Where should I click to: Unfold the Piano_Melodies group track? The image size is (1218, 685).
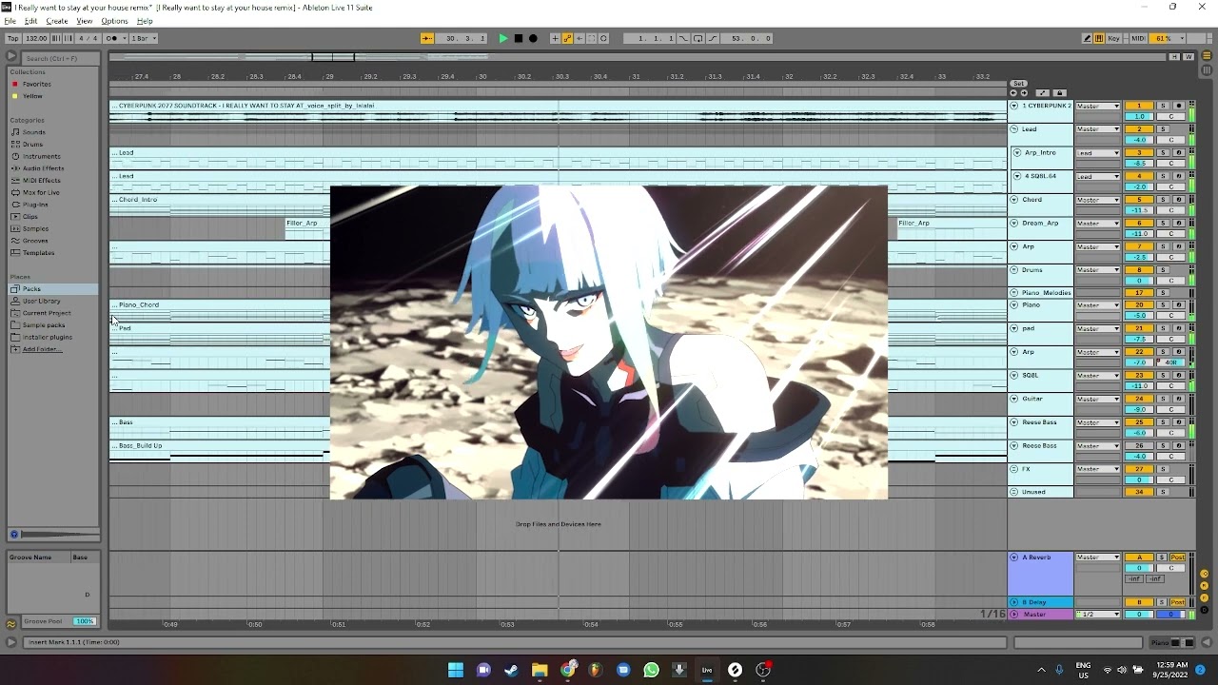click(x=1014, y=293)
